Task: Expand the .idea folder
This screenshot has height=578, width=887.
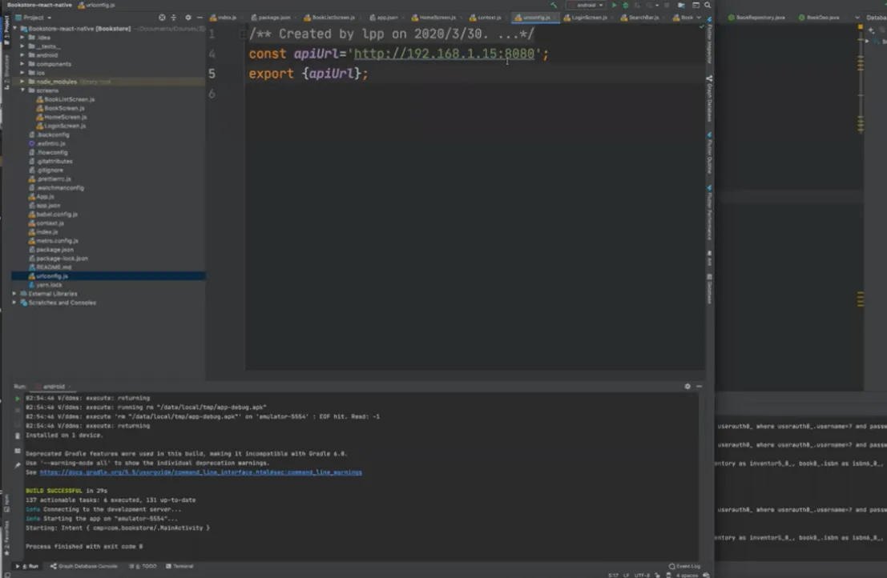Action: [x=22, y=38]
